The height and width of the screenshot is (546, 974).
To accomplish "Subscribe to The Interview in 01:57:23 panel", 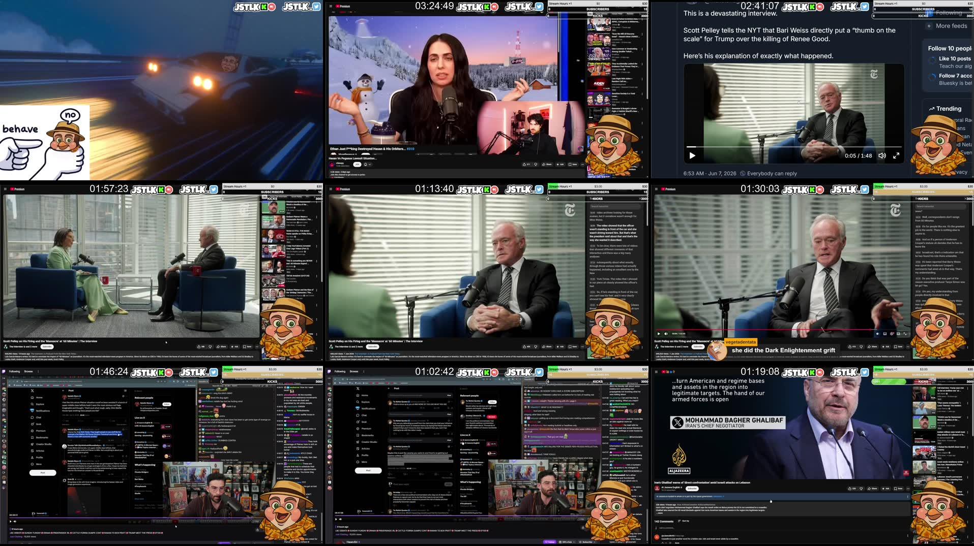I will point(47,346).
